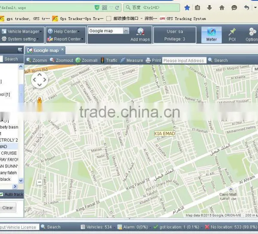Click the map pan control wheel
The image size is (258, 234).
40,80
